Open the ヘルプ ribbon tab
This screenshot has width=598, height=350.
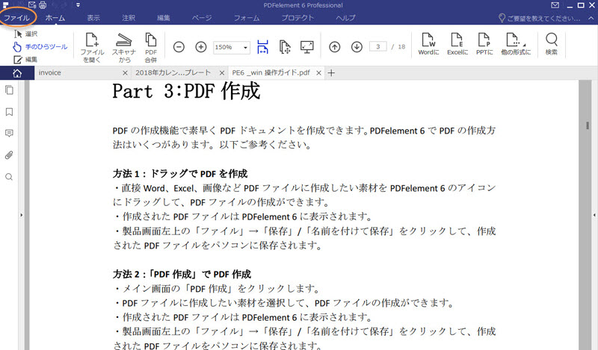pos(345,18)
